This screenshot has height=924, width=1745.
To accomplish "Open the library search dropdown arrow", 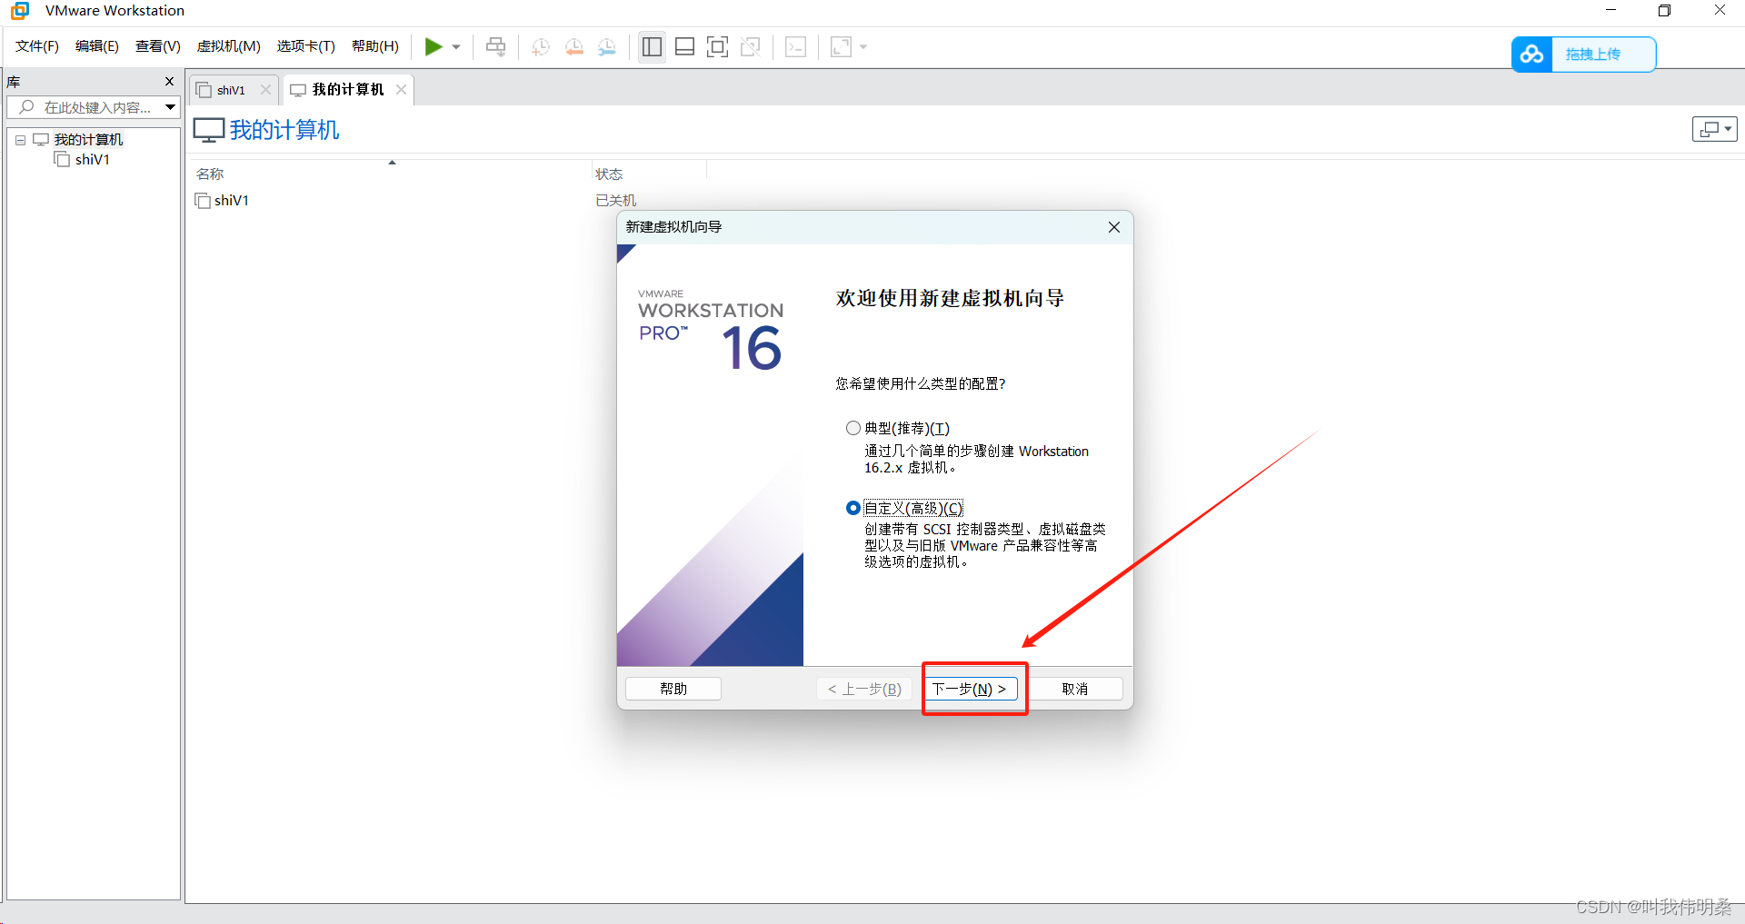I will coord(170,107).
